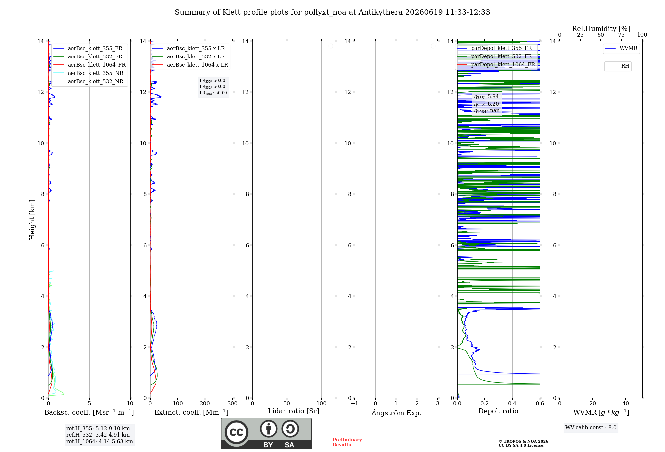
Task: Click the Rel.Humidity [%] top axis label
Action: (x=601, y=29)
